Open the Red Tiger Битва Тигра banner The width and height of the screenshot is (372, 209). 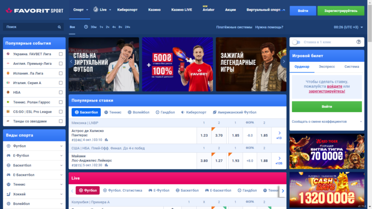[326, 151]
